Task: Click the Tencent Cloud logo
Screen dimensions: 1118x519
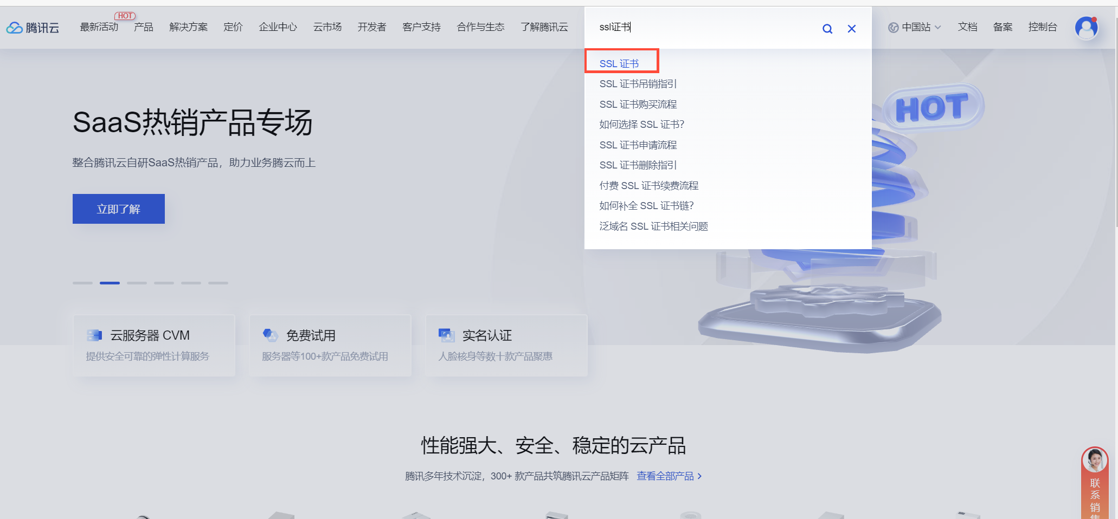Action: point(33,28)
